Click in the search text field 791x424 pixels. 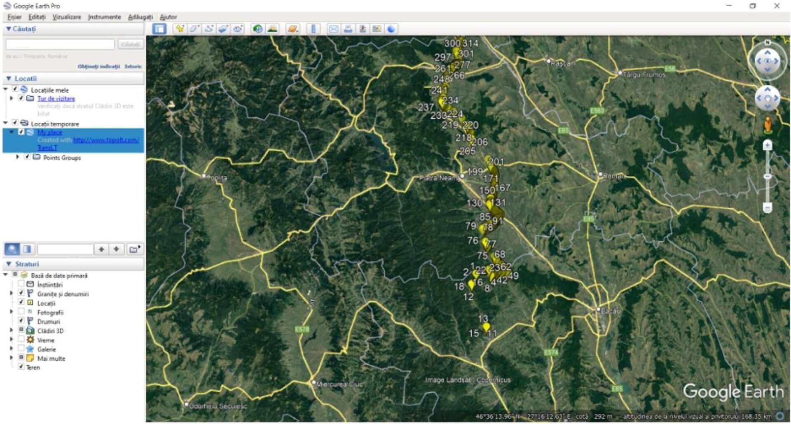[x=60, y=44]
